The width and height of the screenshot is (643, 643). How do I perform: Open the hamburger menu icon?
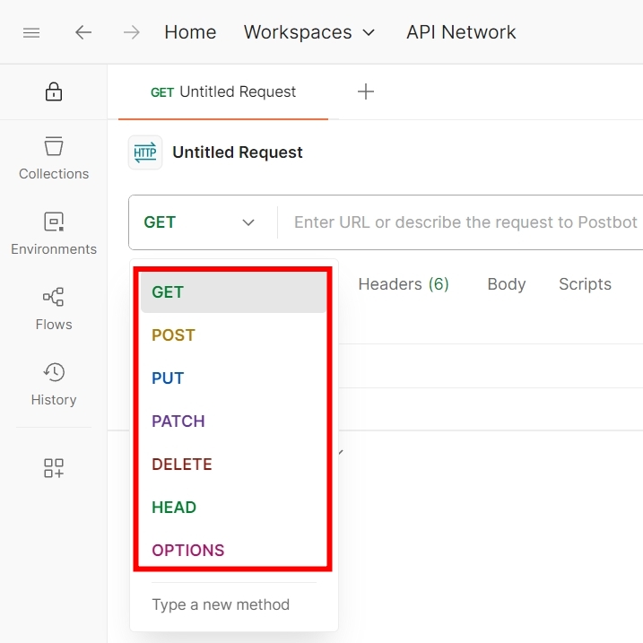coord(31,32)
